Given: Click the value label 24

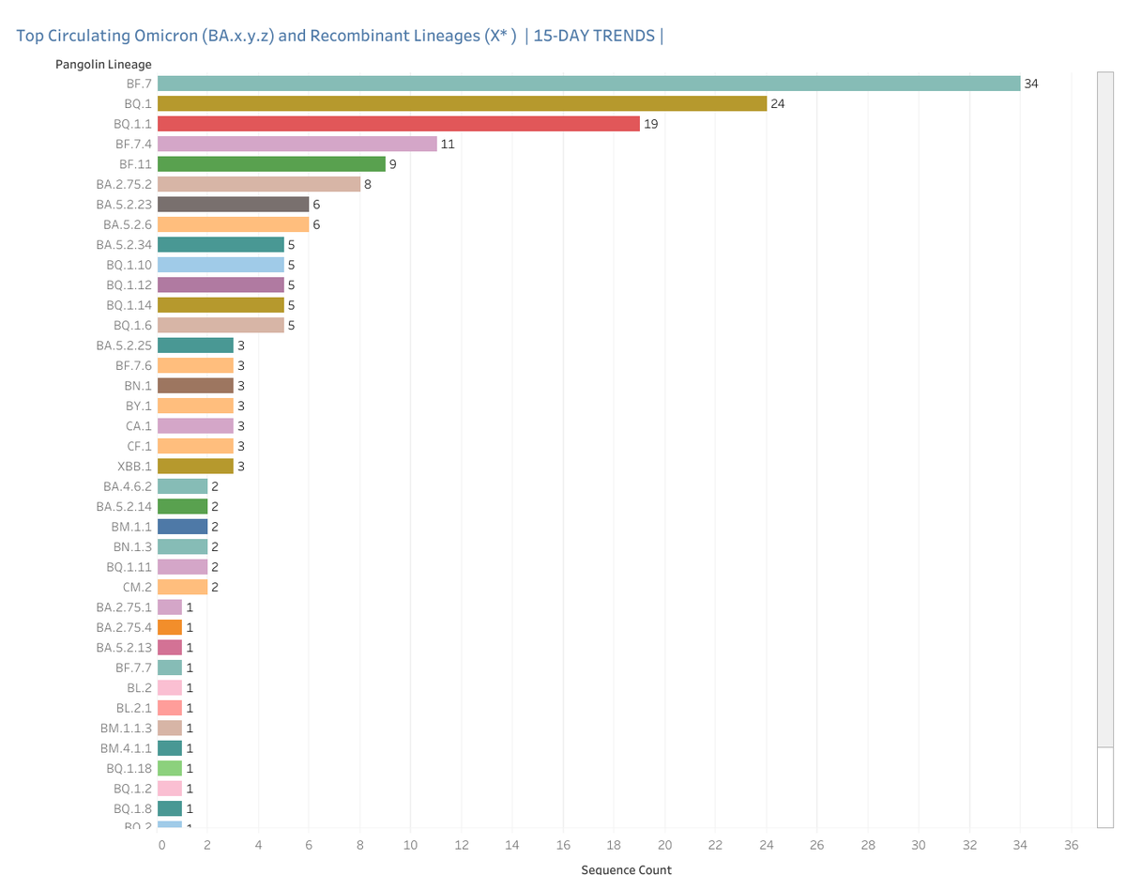Looking at the screenshot, I should tap(778, 103).
